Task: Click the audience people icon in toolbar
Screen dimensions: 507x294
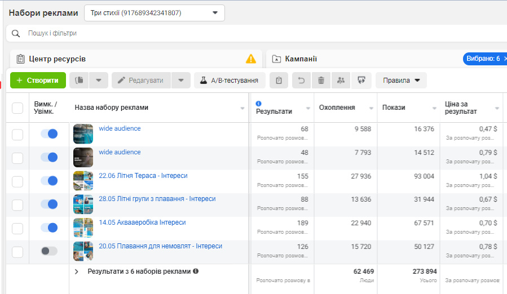Action: [341, 81]
